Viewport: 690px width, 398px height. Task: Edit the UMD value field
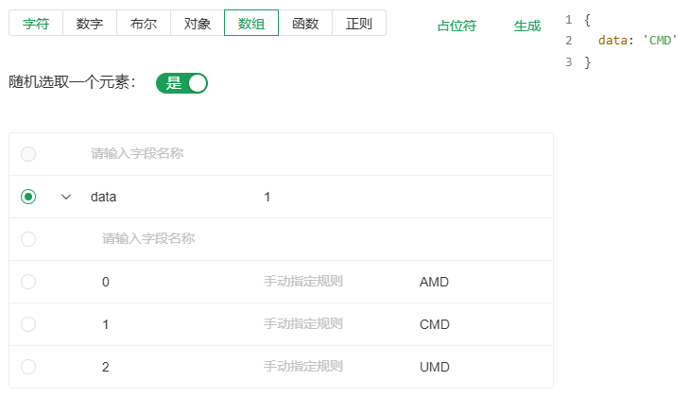473,367
